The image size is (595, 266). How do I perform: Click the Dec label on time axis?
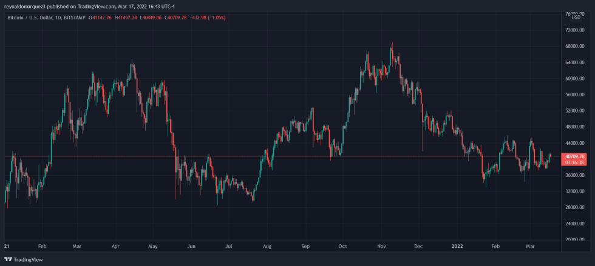pos(419,246)
